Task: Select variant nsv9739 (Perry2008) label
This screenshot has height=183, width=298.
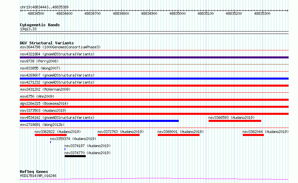Action: point(39,61)
